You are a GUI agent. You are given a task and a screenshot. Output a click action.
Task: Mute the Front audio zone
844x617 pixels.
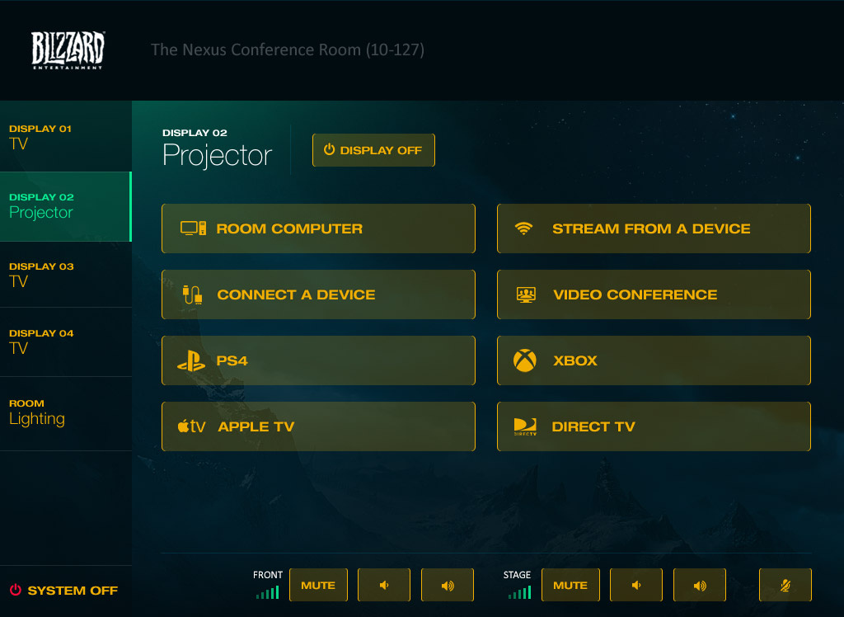click(x=318, y=585)
